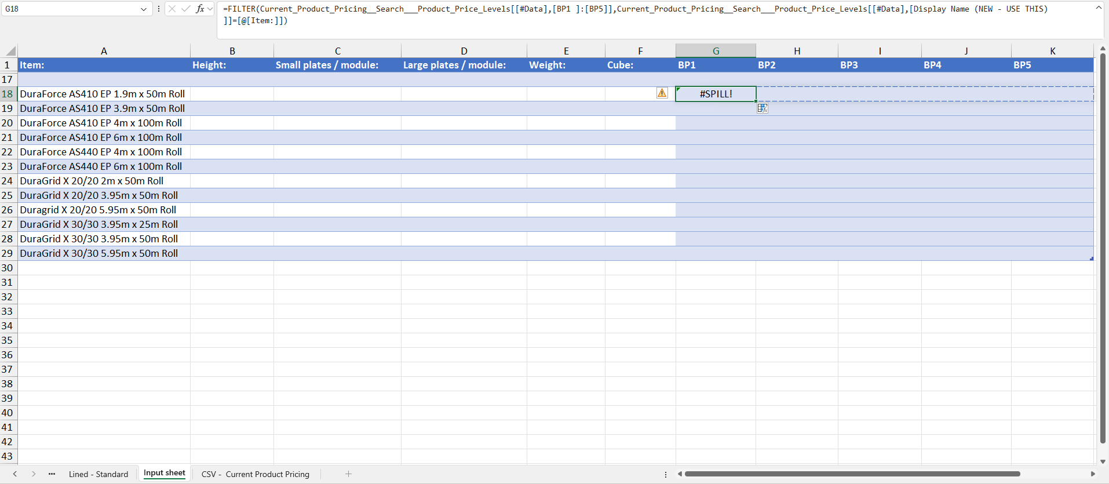
Task: Click the vertical scrollbar thumb
Action: click(x=1103, y=249)
